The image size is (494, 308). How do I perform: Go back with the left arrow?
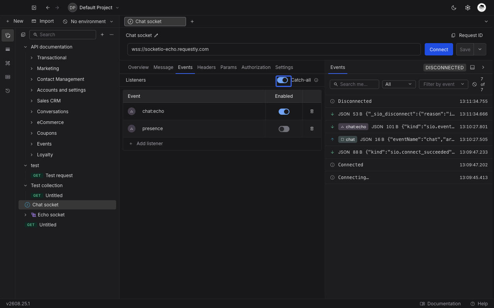[x=48, y=8]
